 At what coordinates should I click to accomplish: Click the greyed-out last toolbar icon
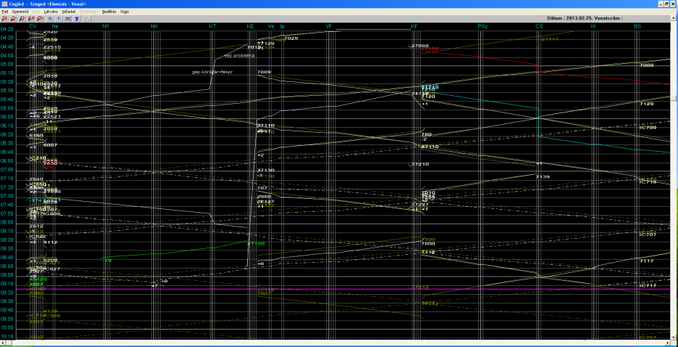click(87, 19)
